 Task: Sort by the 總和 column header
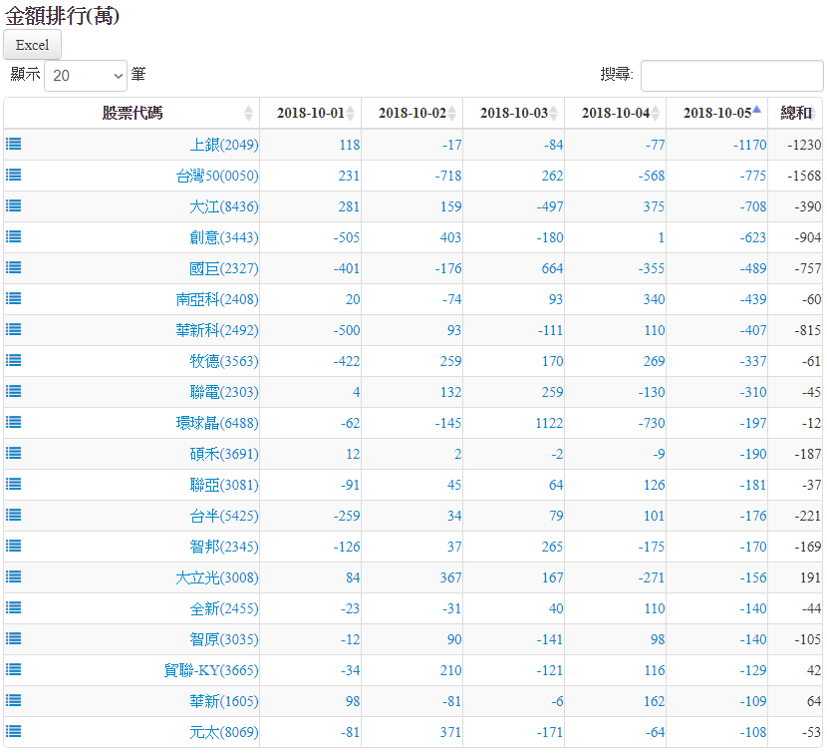[796, 114]
